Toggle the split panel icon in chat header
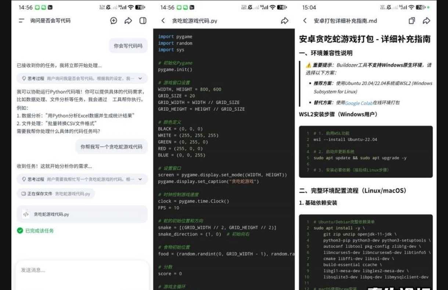The height and width of the screenshot is (290, 448). click(x=143, y=21)
